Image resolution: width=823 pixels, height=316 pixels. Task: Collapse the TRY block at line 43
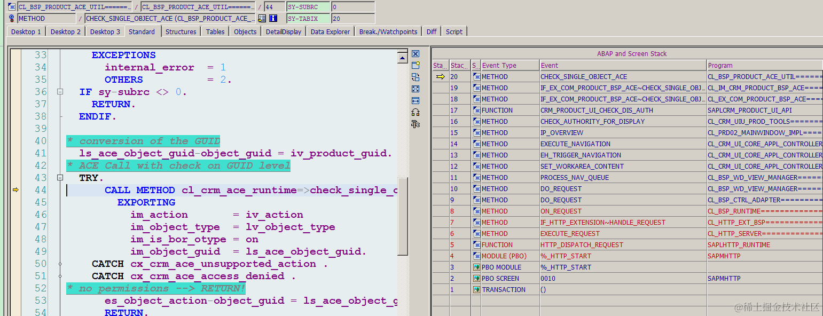coord(60,178)
